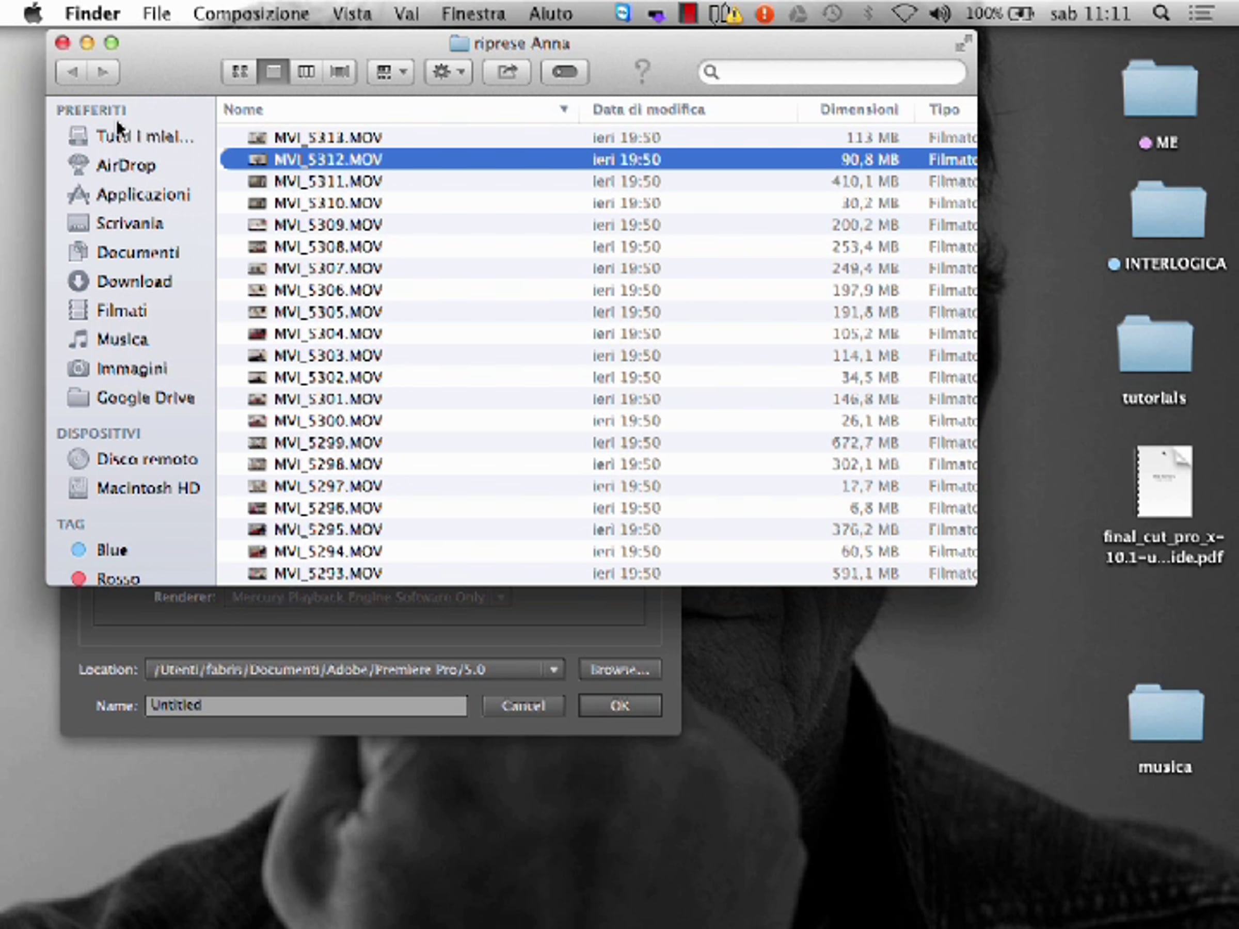Image resolution: width=1239 pixels, height=929 pixels.
Task: Open AirDrop in sidebar
Action: [x=125, y=166]
